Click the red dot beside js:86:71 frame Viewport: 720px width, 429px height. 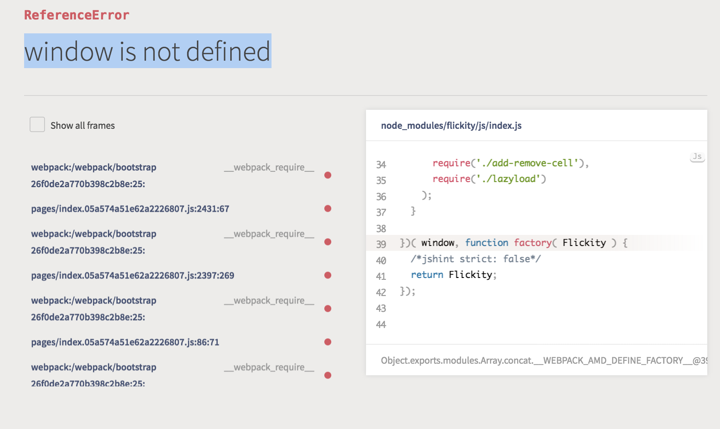(x=328, y=342)
